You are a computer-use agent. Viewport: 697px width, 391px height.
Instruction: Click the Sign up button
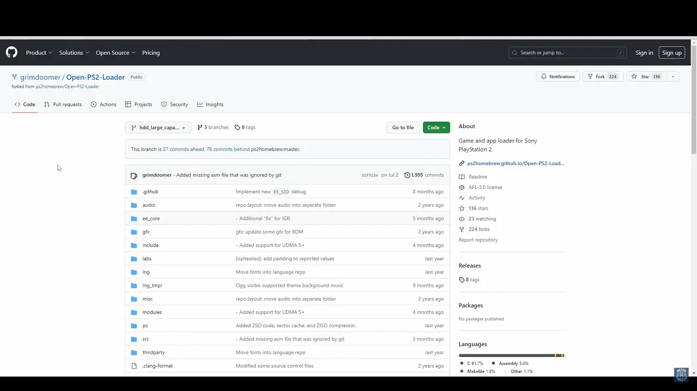pos(671,53)
